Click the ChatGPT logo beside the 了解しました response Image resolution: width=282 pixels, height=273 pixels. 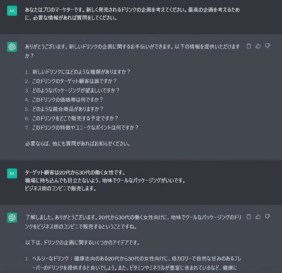point(12,217)
